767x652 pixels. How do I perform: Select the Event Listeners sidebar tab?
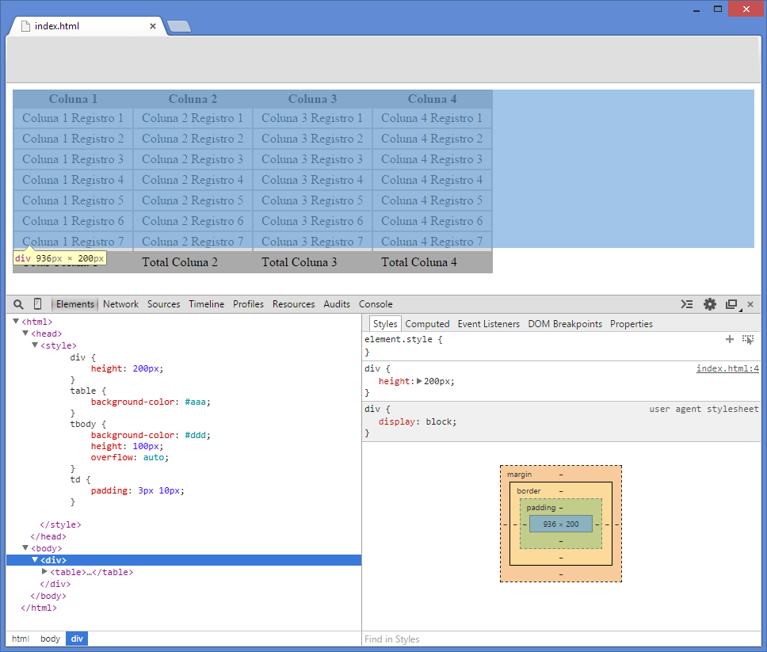(x=489, y=324)
